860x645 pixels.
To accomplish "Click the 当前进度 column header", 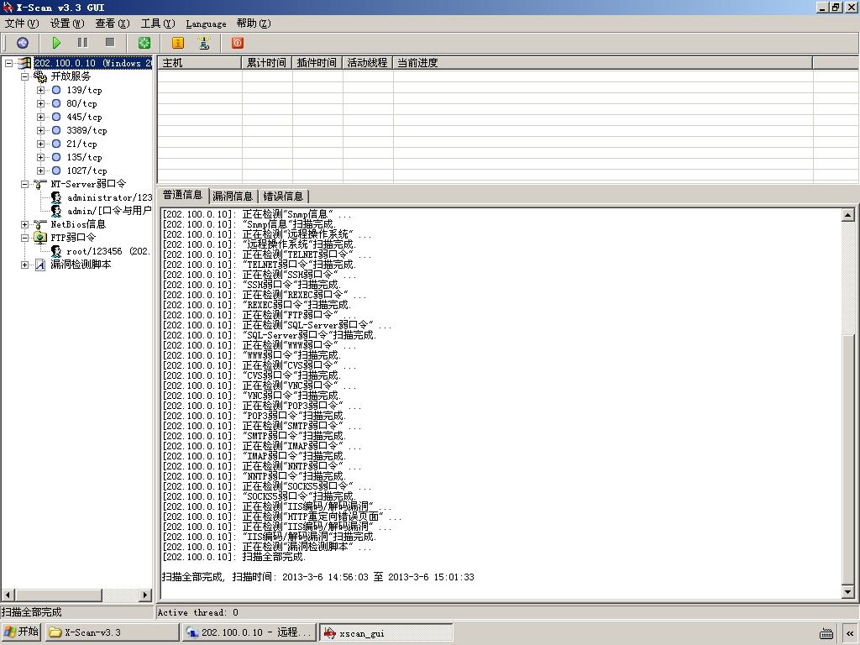I will (x=603, y=63).
